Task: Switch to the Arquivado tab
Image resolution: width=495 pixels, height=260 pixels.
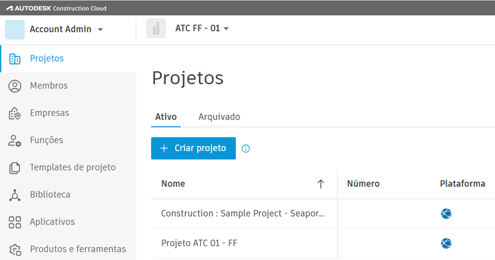Action: click(x=219, y=117)
